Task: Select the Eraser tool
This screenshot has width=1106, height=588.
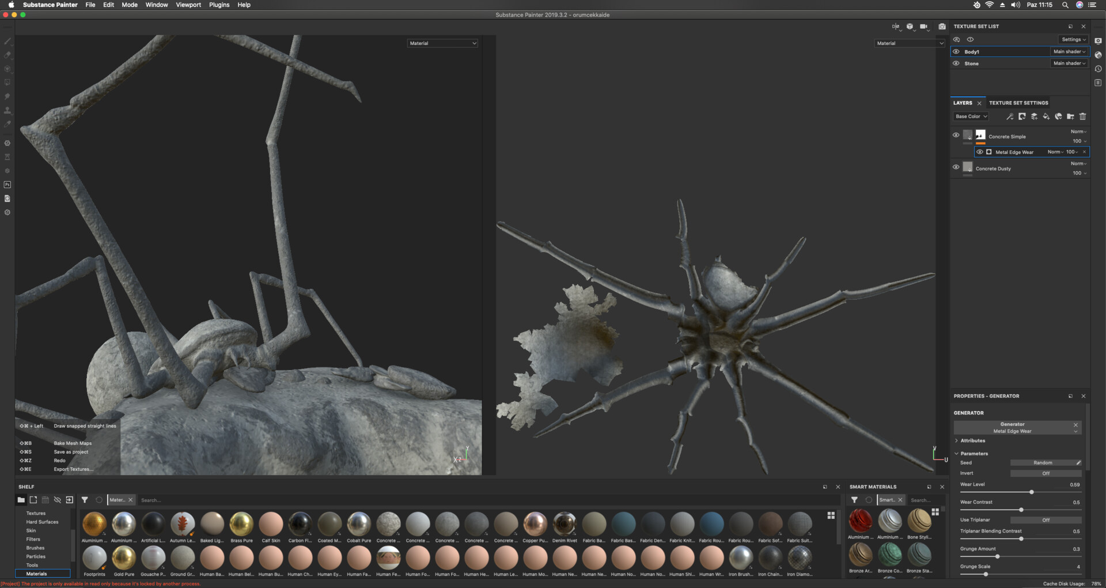Action: pyautogui.click(x=7, y=55)
